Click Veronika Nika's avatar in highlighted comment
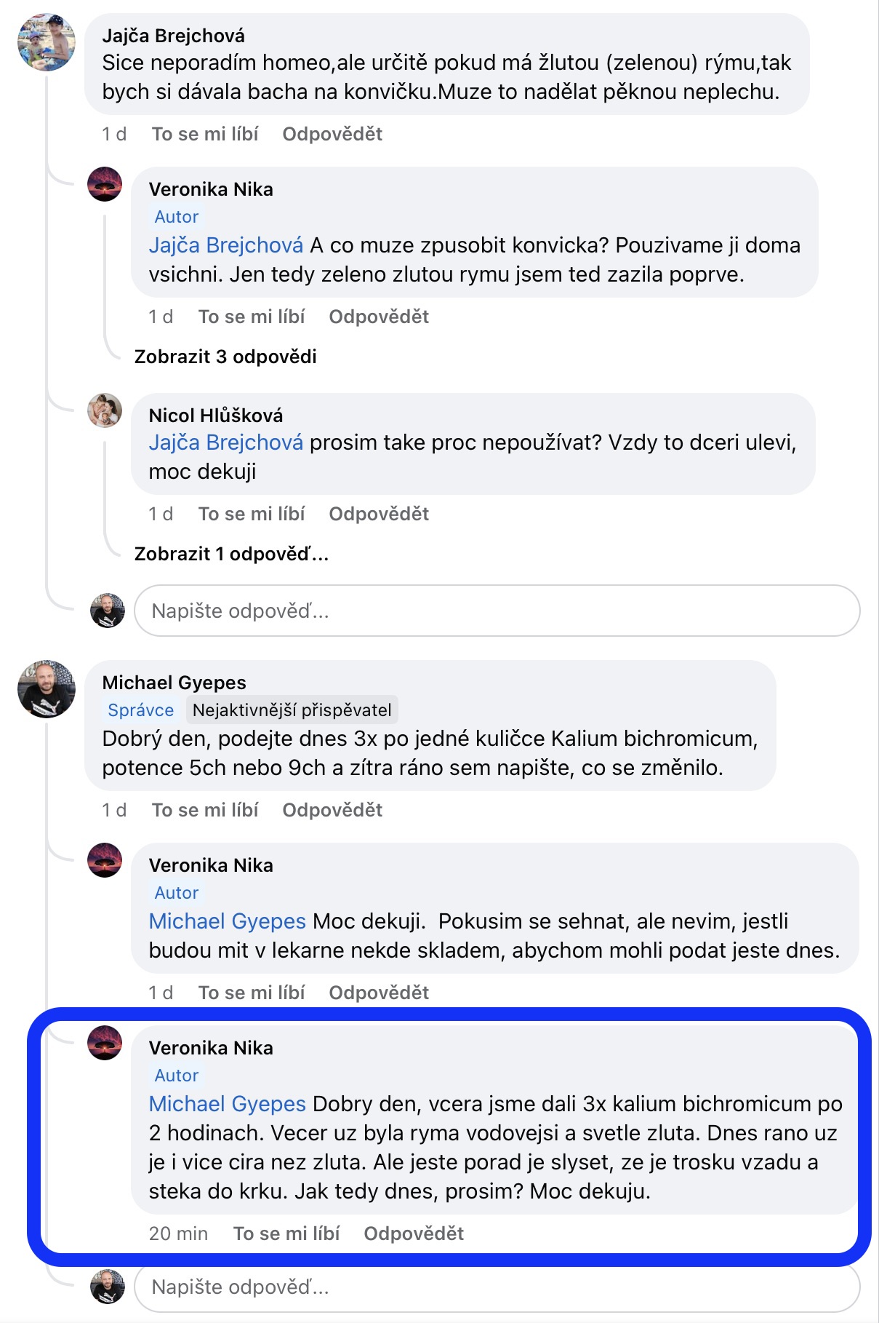This screenshot has height=1323, width=879. (105, 1043)
